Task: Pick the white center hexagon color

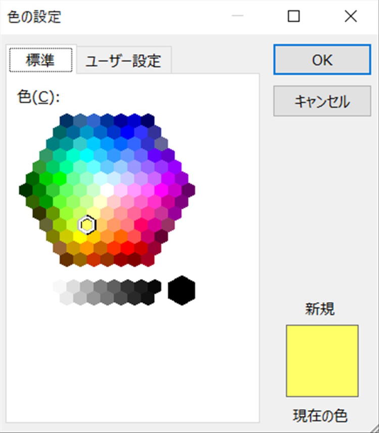Action: pyautogui.click(x=107, y=190)
